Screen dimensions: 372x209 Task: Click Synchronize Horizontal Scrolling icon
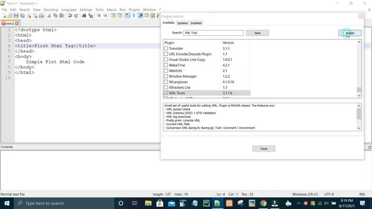click(x=119, y=16)
